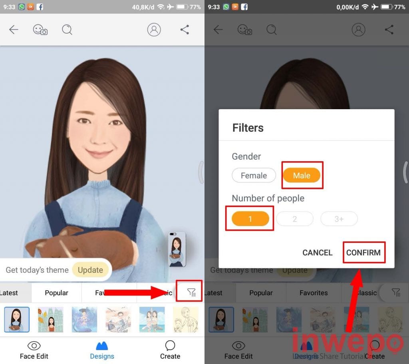
Task: Tap Classic tab in right screen
Action: click(366, 293)
